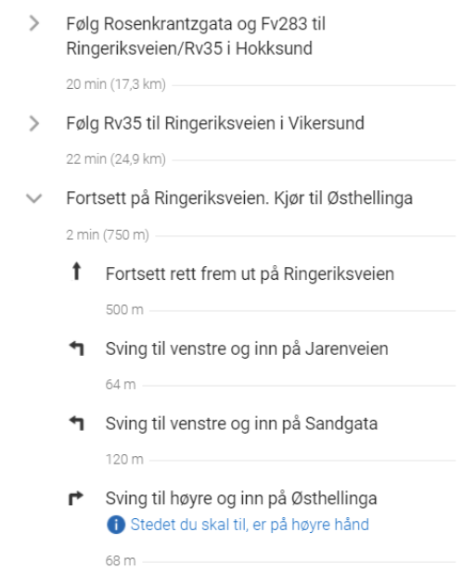Select step 'Fortsett rett frem ut på Ringeriksveien'
475x583 pixels.
point(250,274)
